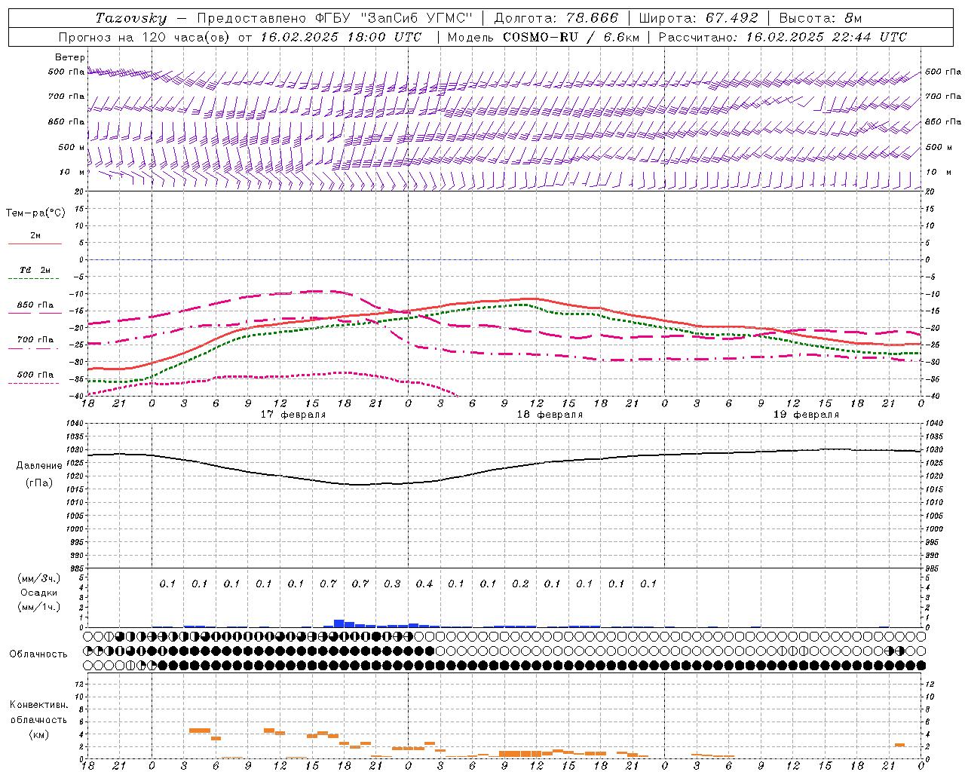Click the "850 гПа" entry in temperature legend

(x=35, y=305)
